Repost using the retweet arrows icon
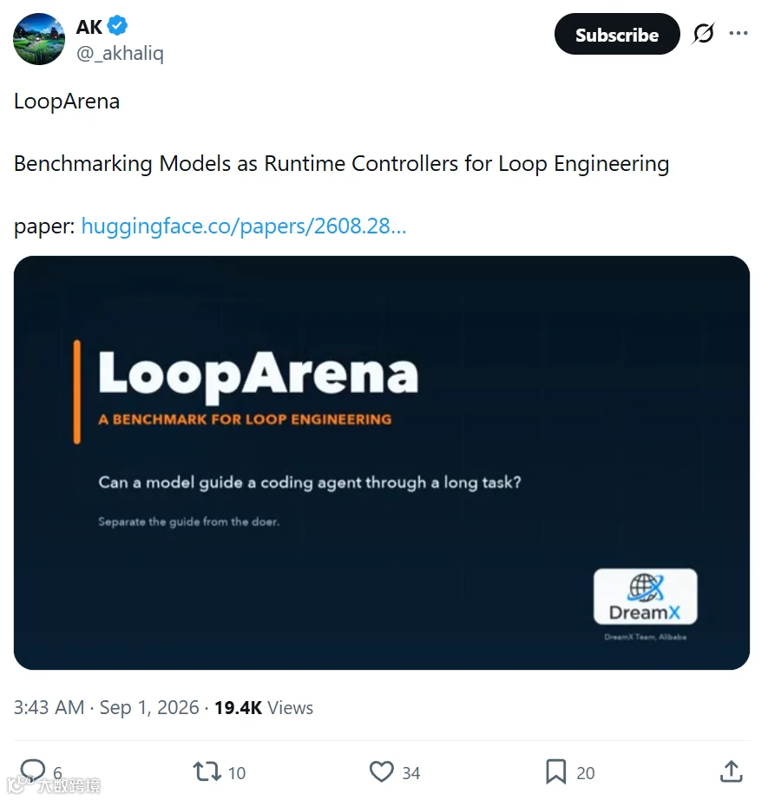The image size is (768, 800). click(x=207, y=771)
